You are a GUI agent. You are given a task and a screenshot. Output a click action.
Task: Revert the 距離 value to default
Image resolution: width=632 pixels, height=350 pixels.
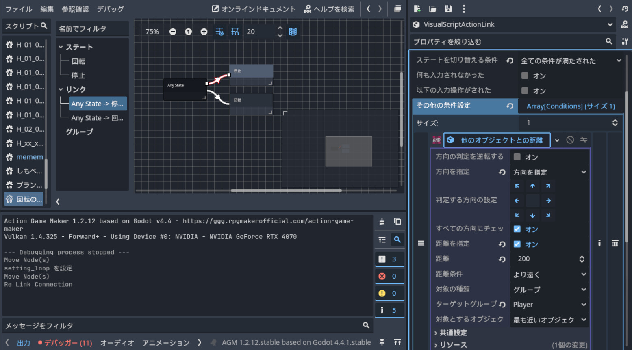[x=502, y=259]
